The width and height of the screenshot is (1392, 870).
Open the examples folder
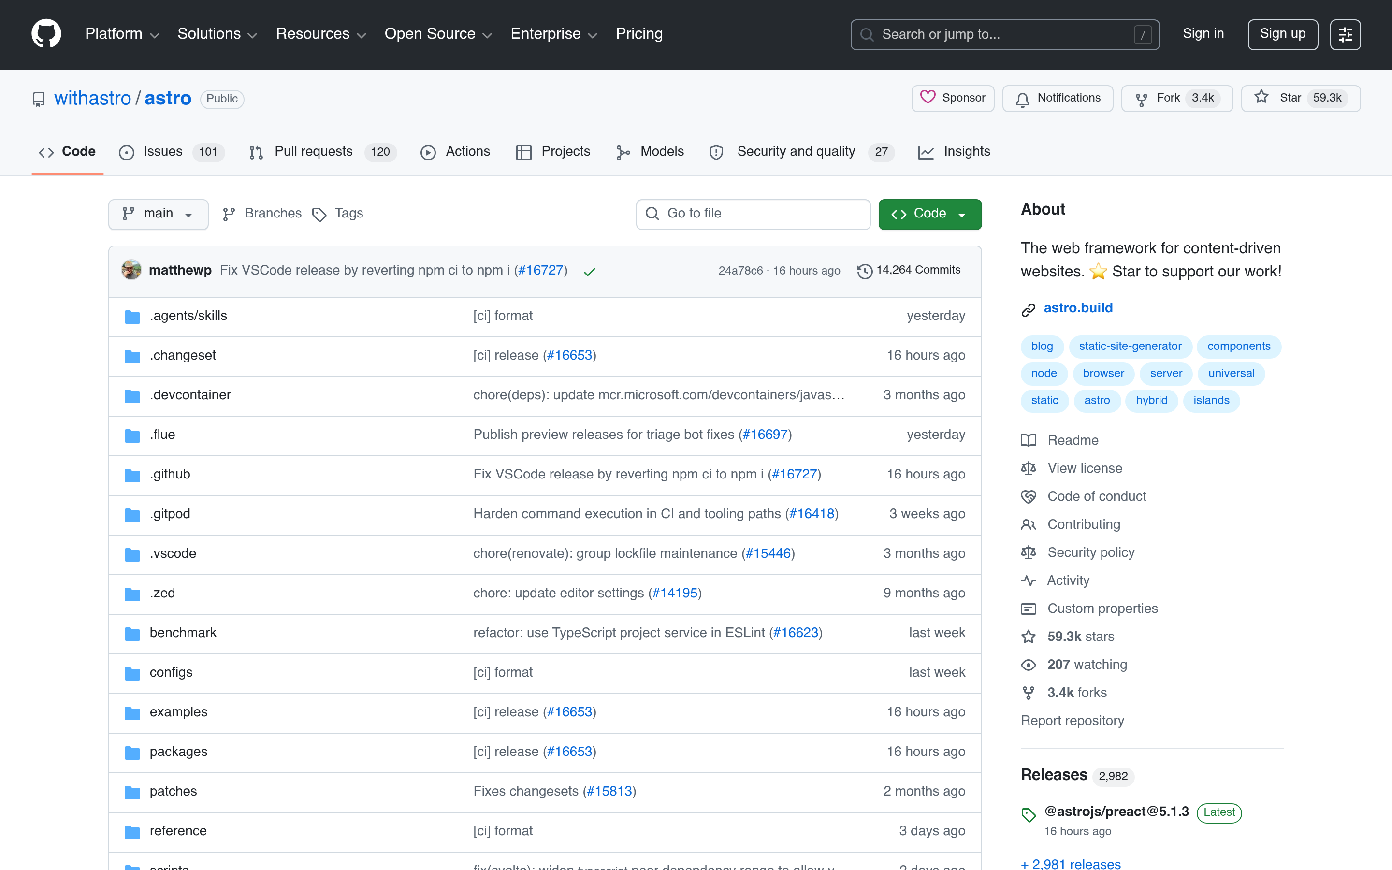(178, 712)
